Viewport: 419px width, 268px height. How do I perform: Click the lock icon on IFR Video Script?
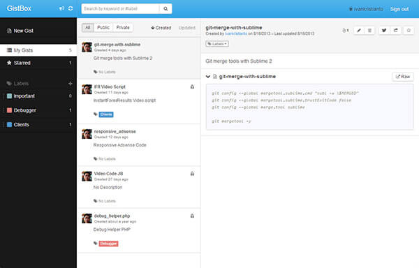(x=192, y=87)
